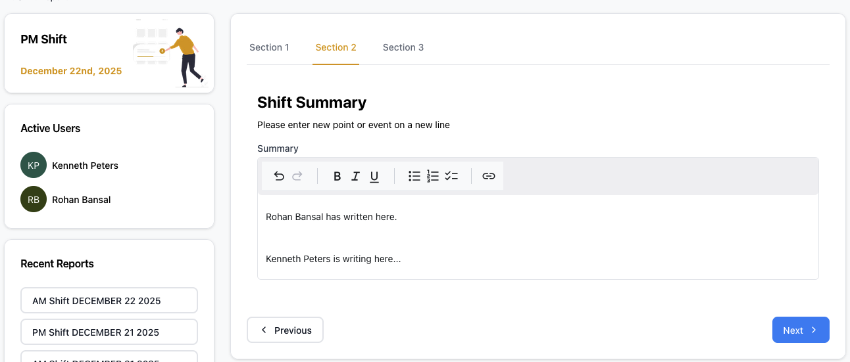Image resolution: width=850 pixels, height=362 pixels.
Task: Click the Rohan Bansal user name
Action: 82,200
